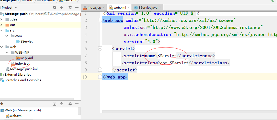Select the com package icon
277x120 pixels.
pos(13,36)
